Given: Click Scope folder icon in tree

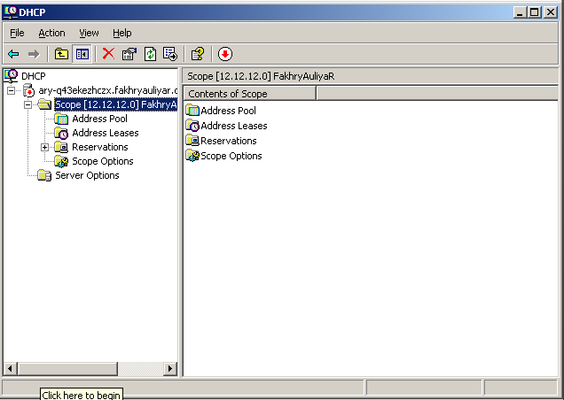Looking at the screenshot, I should click(x=44, y=104).
